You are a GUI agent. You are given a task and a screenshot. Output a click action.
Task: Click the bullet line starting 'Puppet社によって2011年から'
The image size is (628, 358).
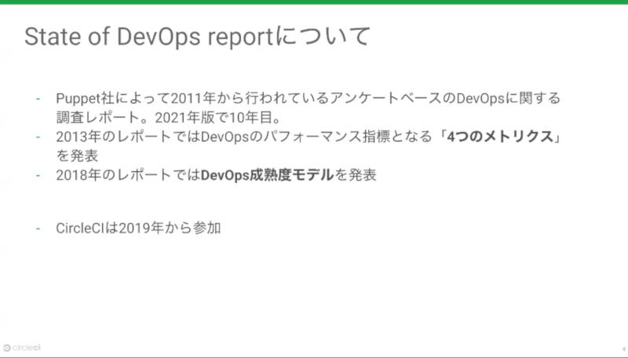point(308,98)
